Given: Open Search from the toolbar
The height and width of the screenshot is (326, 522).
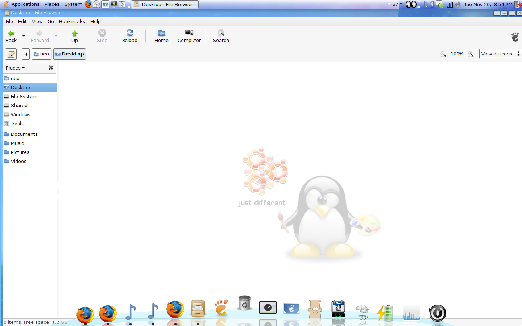Looking at the screenshot, I should coord(221,36).
